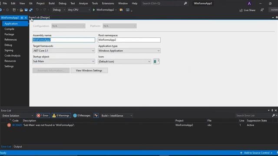The height and width of the screenshot is (156, 278).
Task: Toggle the 1 Error filter
Action: pos(43,116)
